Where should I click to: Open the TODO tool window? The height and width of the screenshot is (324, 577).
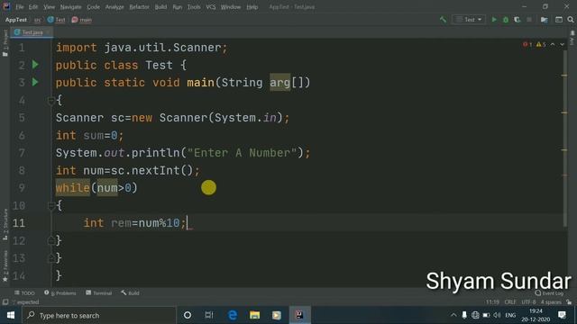24,293
